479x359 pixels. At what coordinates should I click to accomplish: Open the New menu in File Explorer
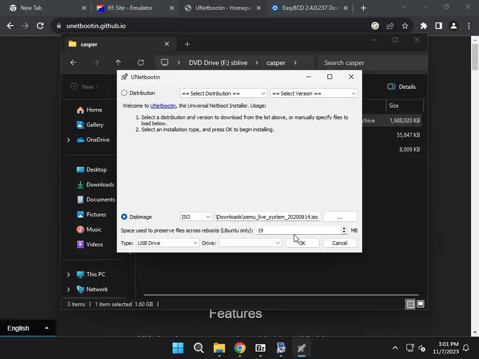[x=85, y=86]
